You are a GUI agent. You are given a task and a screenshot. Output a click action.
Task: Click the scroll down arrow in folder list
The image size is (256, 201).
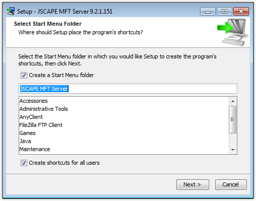point(233,150)
